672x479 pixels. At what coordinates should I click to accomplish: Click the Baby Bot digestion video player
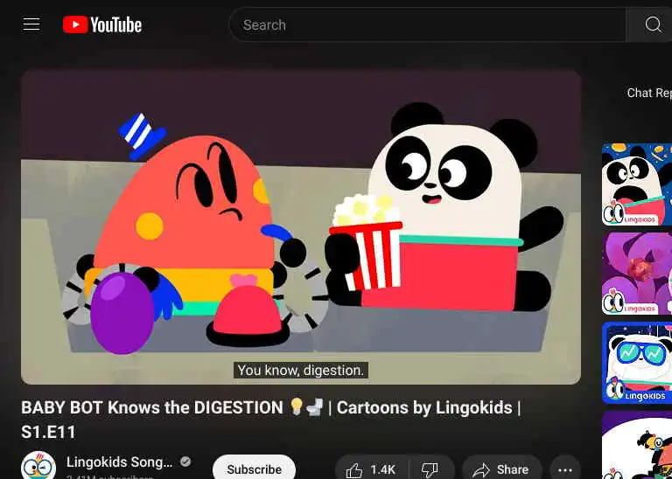[x=301, y=227]
